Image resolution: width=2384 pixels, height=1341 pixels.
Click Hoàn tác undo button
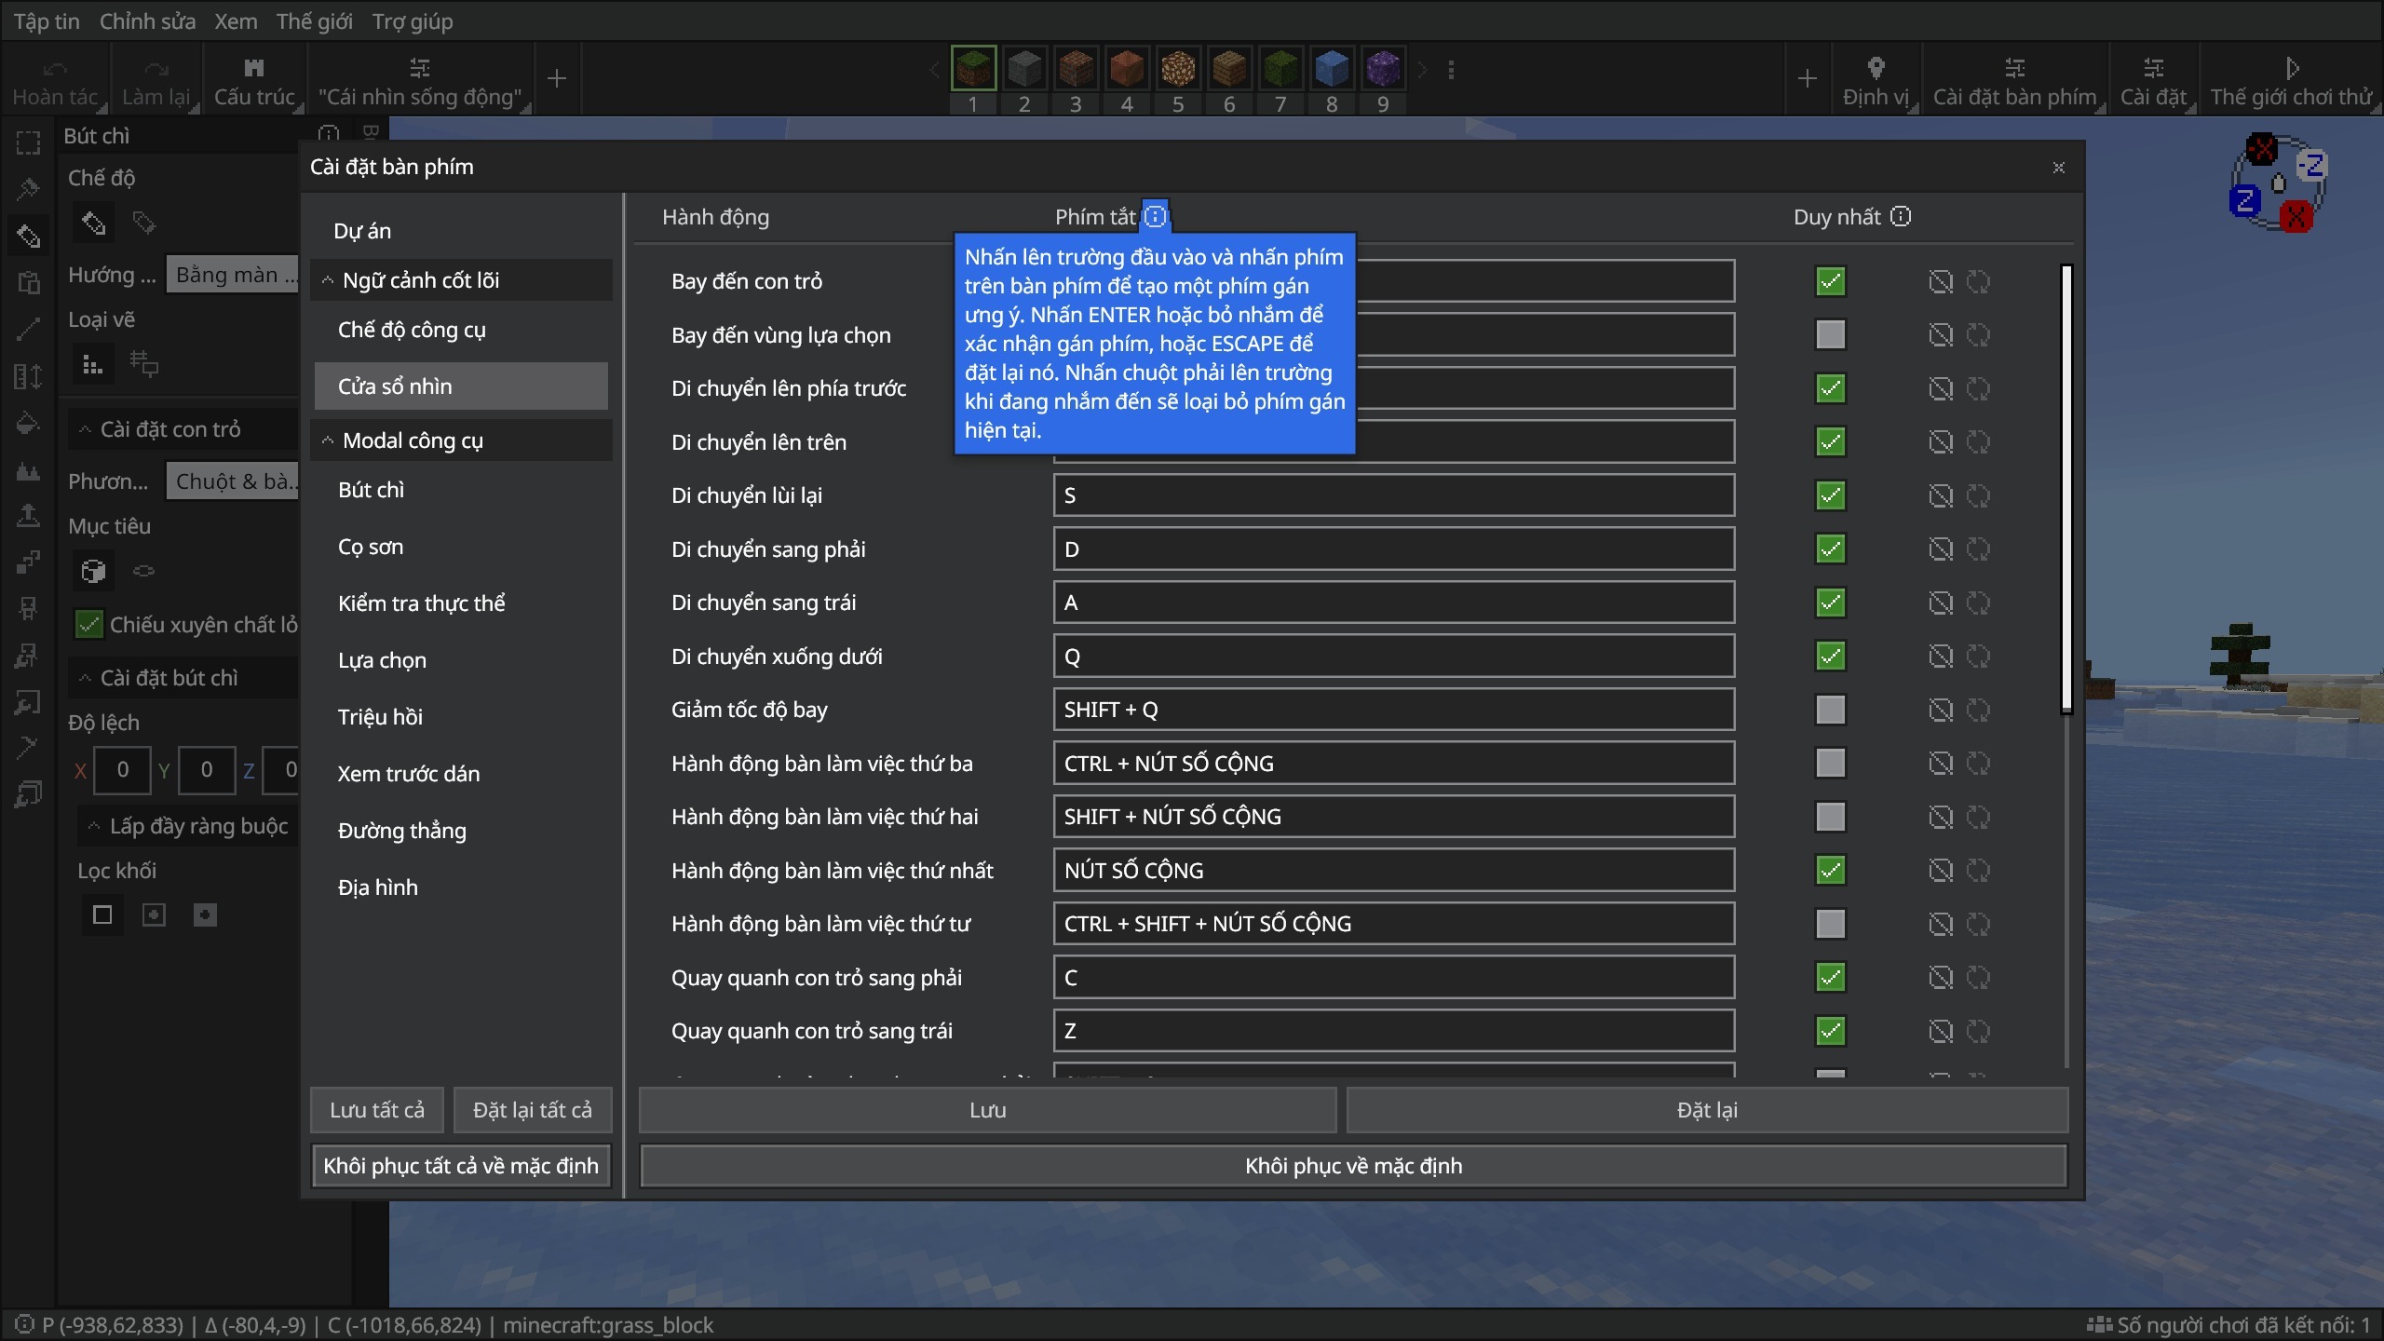tap(55, 80)
